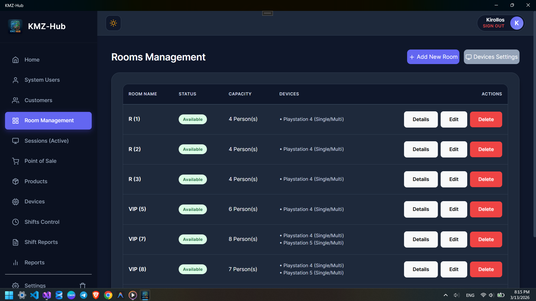Launch Visual Studio Code from the taskbar
Image resolution: width=536 pixels, height=301 pixels.
point(34,295)
